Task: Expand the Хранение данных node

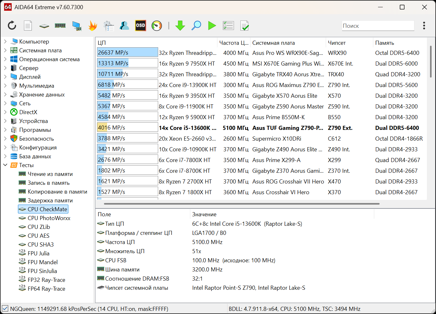Action: tap(5, 94)
